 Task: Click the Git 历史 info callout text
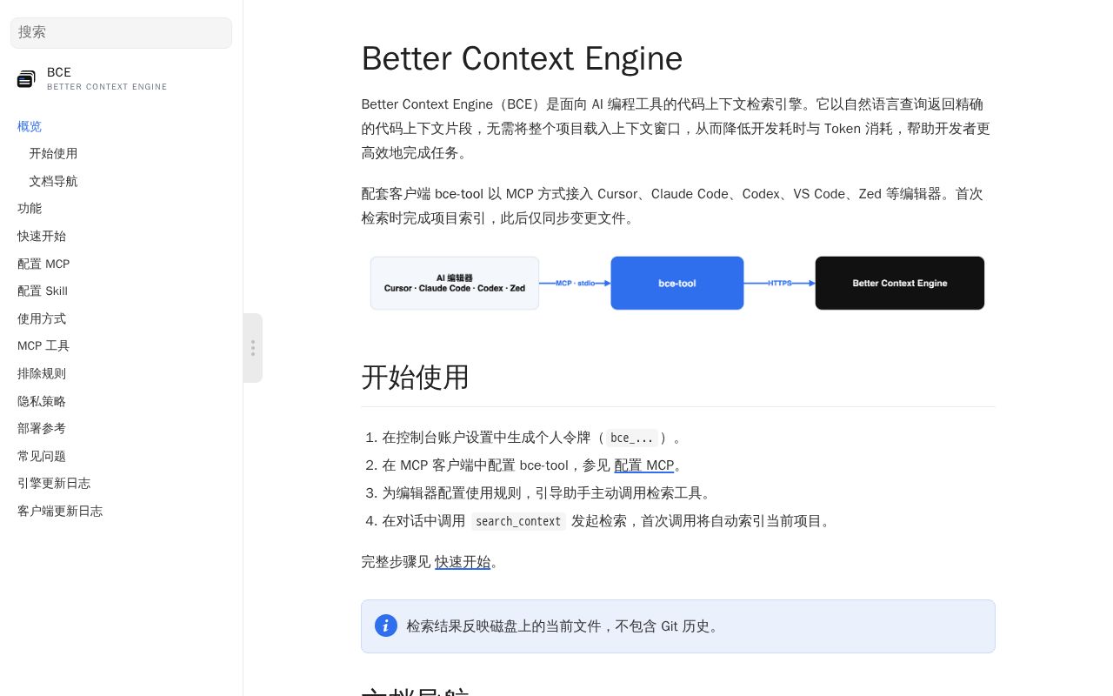[564, 626]
